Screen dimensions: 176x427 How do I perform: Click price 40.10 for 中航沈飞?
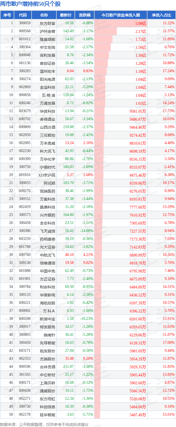tap(69, 255)
